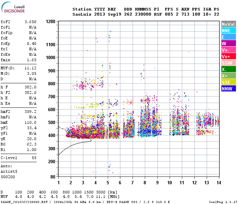Viewport: 238px width, 204px height.
Task: Click the B0 value 62.3
Action: [x=32, y=144]
